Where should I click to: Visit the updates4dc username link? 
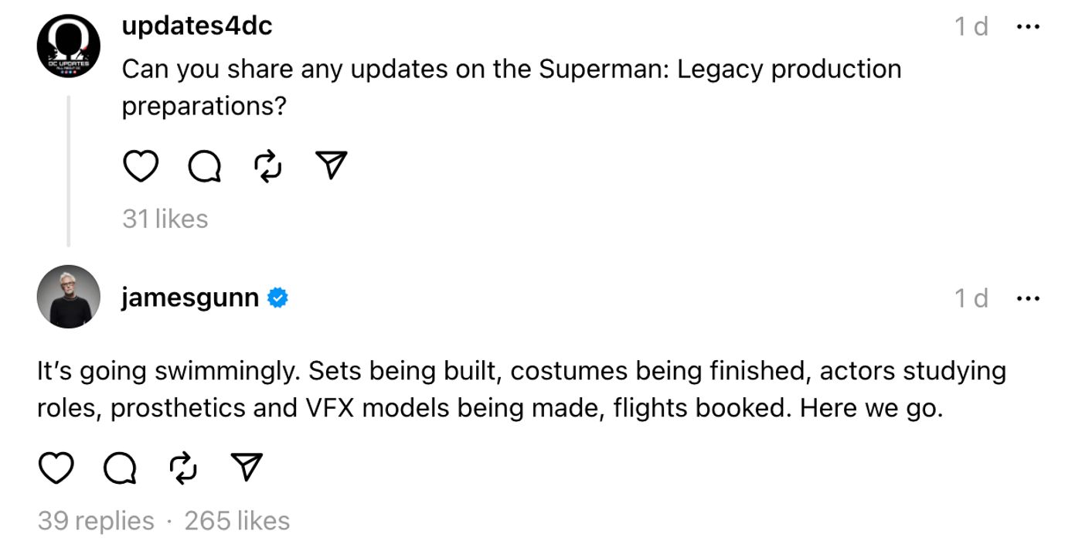click(197, 26)
